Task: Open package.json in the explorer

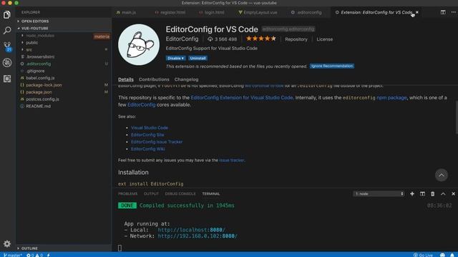Action: click(39, 92)
